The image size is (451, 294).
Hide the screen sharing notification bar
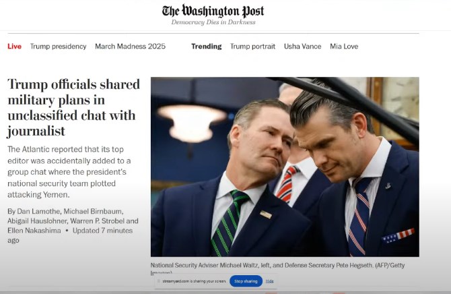pyautogui.click(x=269, y=281)
